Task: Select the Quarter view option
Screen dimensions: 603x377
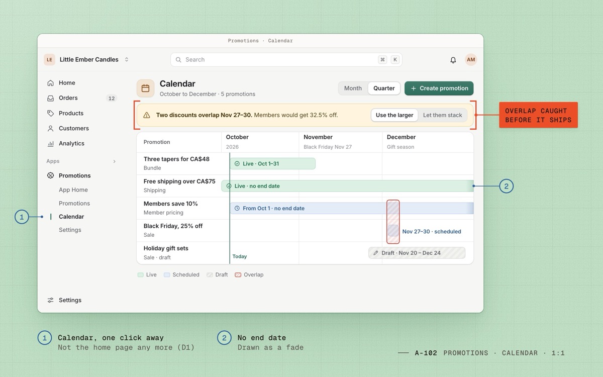Action: pyautogui.click(x=384, y=88)
